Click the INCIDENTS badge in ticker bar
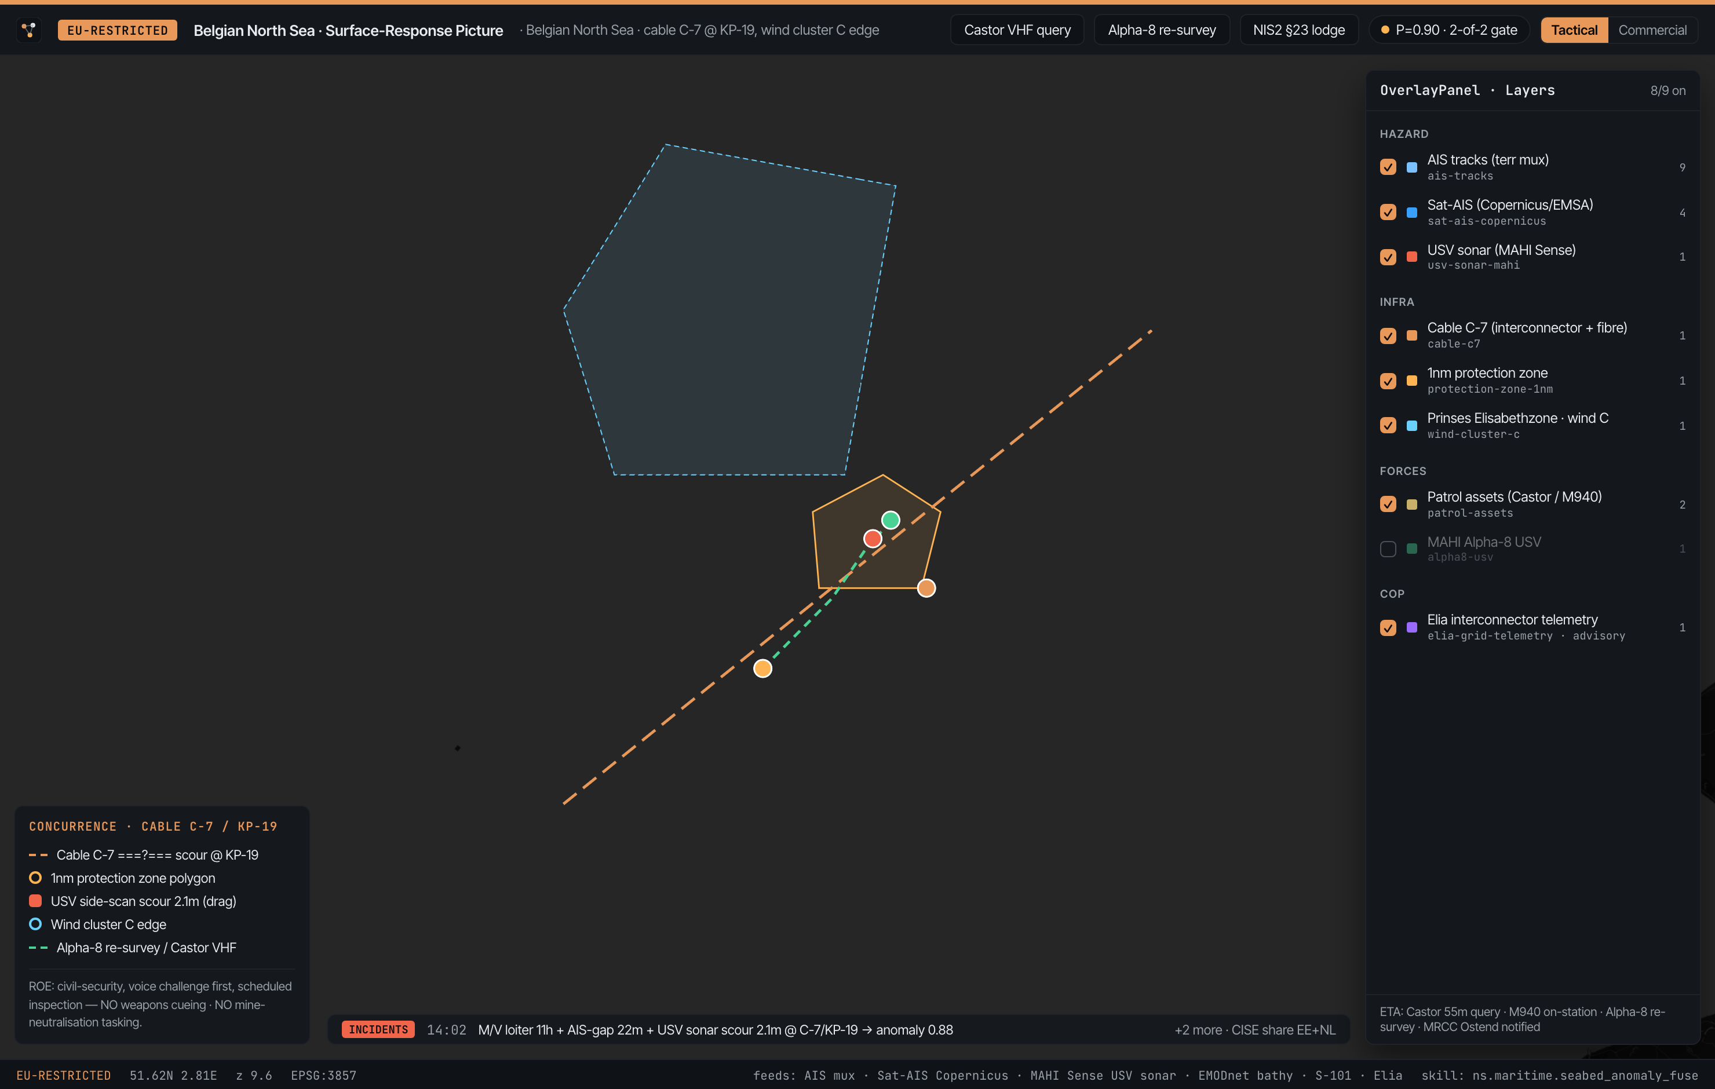This screenshot has height=1089, width=1715. [378, 1030]
